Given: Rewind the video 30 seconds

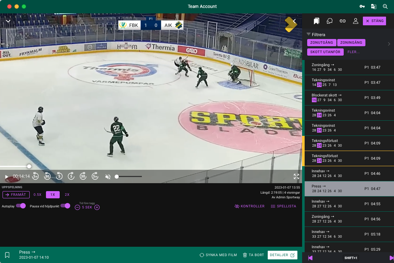Looking at the screenshot, I should point(47,176).
